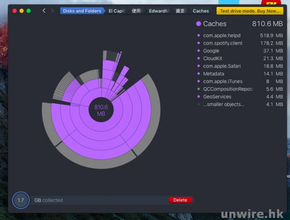The width and height of the screenshot is (290, 220).
Task: Select com.spotify.client in the list
Action: (x=222, y=43)
